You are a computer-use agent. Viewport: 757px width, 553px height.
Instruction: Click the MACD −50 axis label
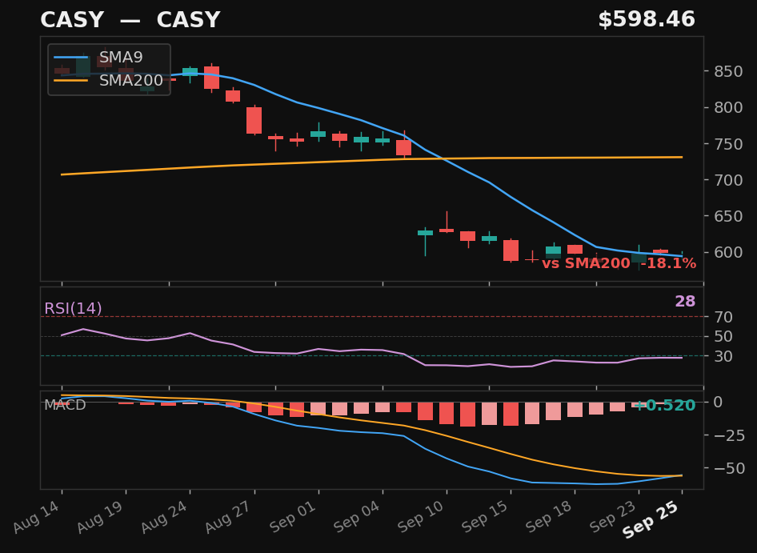coord(728,468)
